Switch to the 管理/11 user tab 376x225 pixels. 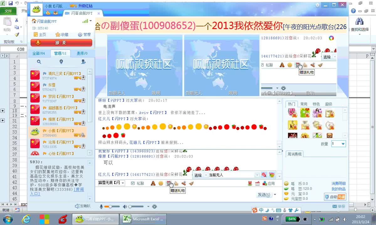(x=60, y=53)
